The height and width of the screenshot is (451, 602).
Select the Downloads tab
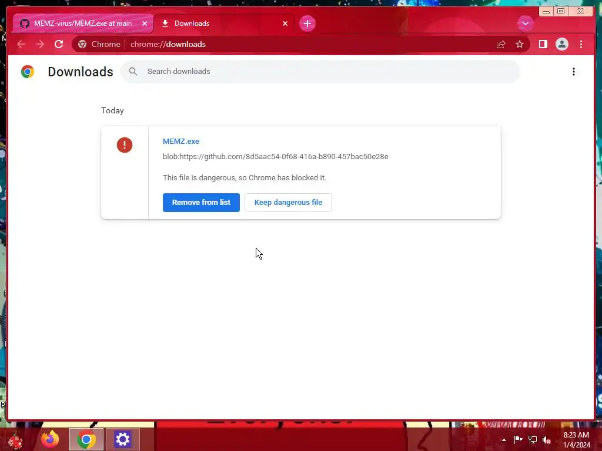point(225,23)
